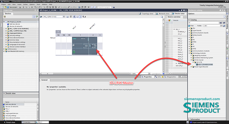The width and height of the screenshot is (229, 124).
Task: Expand Communications modules catalog folder
Action: 189,51
